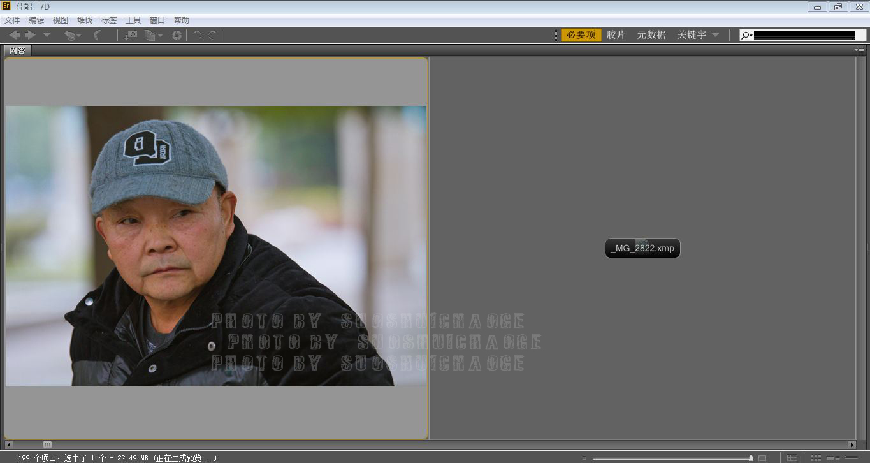Rotate image 90° counterclockwise
Screen dimensions: 870x463
[198, 35]
